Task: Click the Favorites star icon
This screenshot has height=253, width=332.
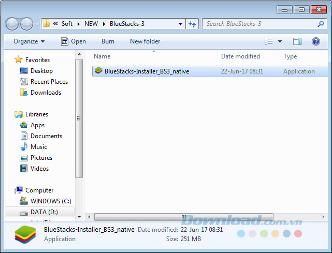Action: (19, 59)
